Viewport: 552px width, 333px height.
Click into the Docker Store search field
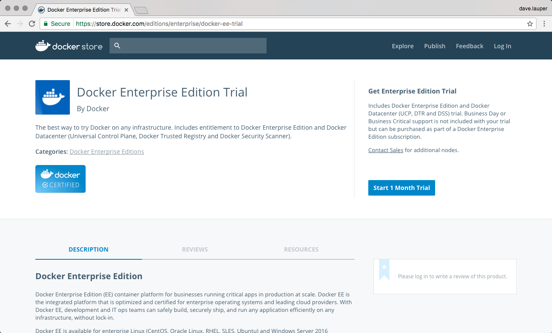click(193, 46)
